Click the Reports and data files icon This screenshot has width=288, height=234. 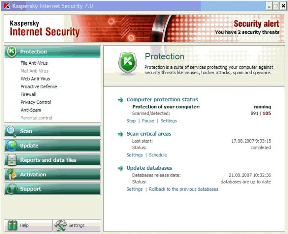point(12,160)
